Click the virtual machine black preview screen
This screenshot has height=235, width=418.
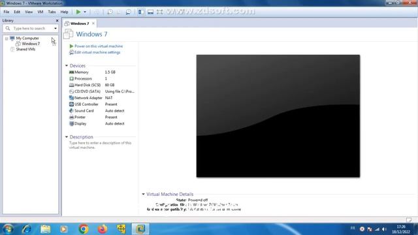click(x=278, y=116)
